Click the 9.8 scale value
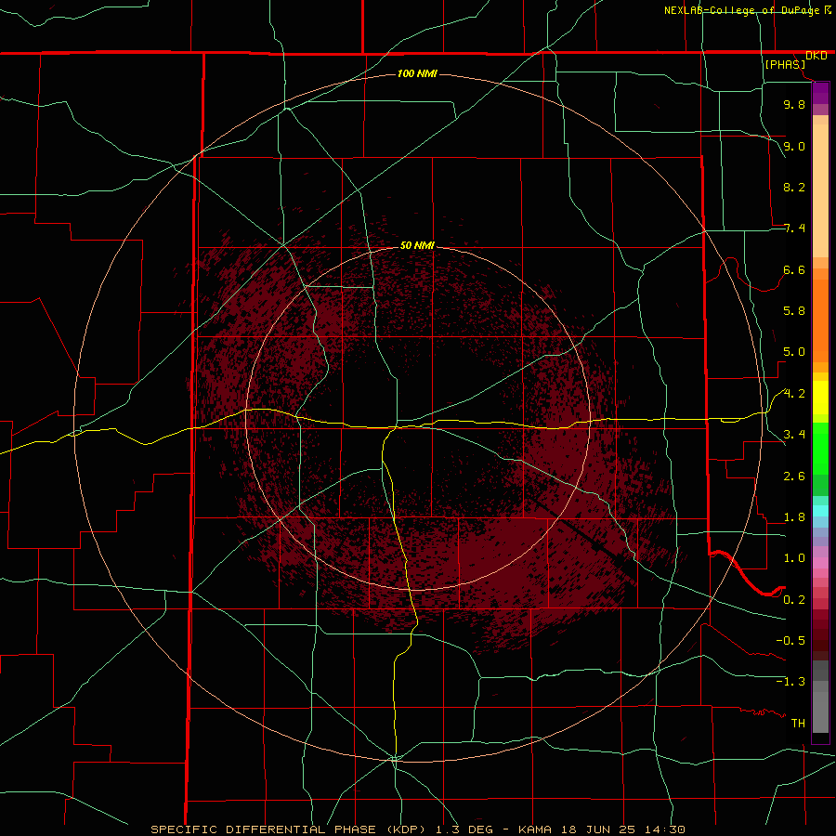 (794, 104)
